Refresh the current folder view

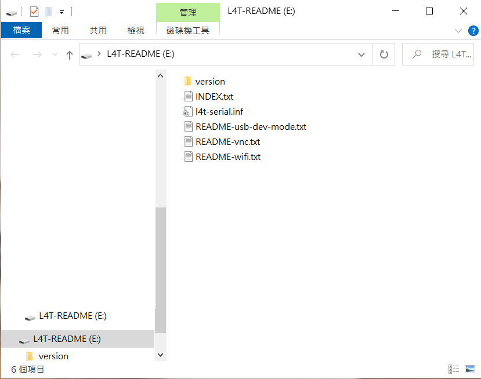point(384,54)
